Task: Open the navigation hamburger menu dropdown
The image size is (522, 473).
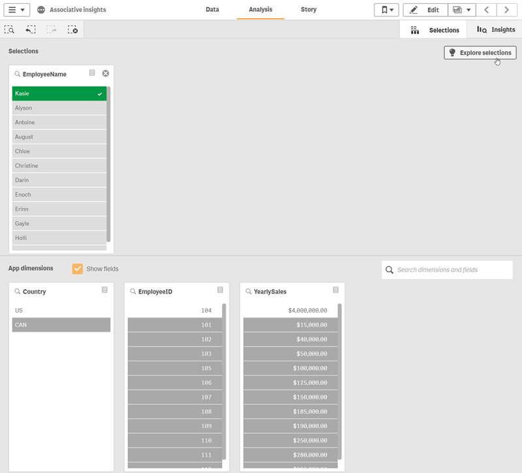Action: [x=15, y=10]
